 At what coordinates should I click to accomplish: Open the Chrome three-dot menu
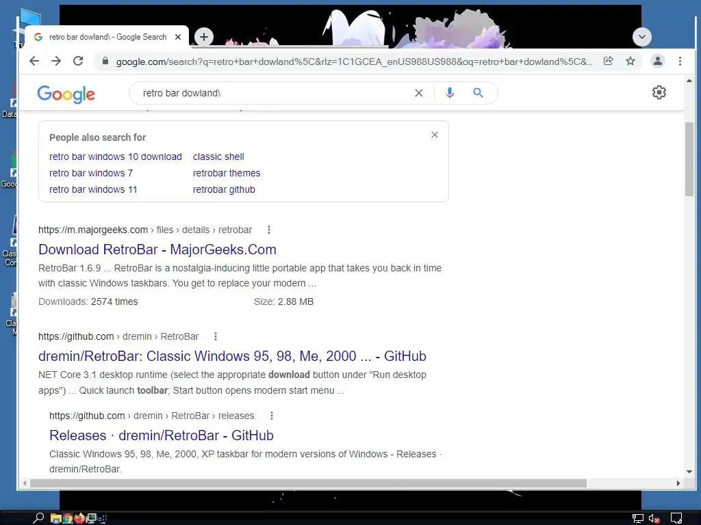click(680, 61)
